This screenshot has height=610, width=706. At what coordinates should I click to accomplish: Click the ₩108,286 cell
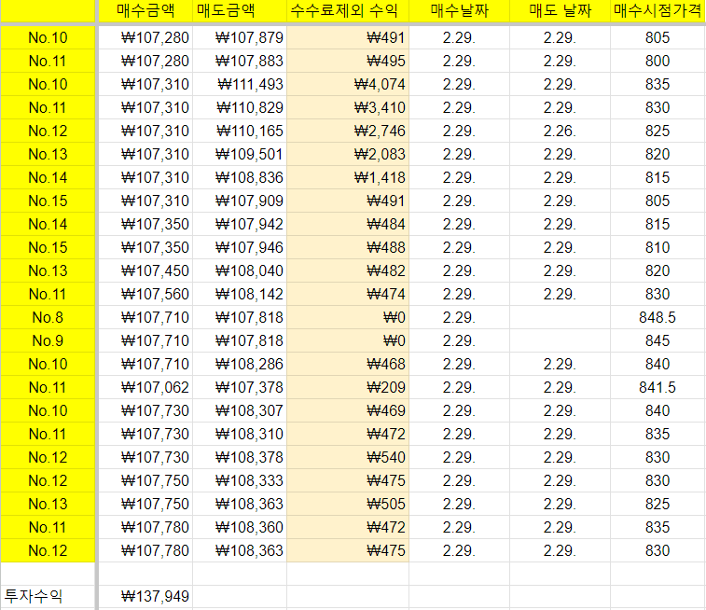click(240, 364)
